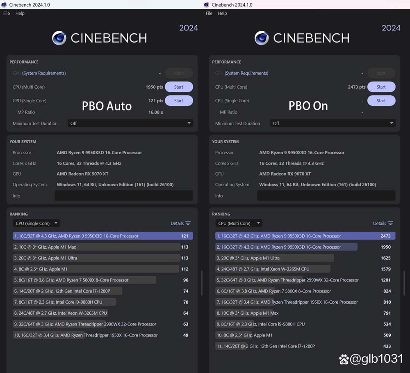Start the CPU (Single Core) test showing 121 pts
Viewport: 410px width, 373px height.
pos(179,101)
